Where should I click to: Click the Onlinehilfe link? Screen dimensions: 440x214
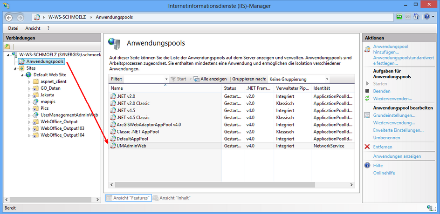pos(384,173)
